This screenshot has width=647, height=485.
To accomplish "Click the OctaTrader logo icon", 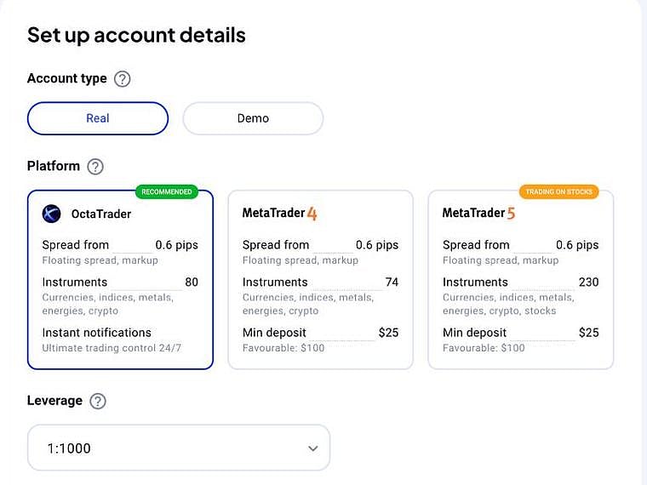I will pos(52,214).
